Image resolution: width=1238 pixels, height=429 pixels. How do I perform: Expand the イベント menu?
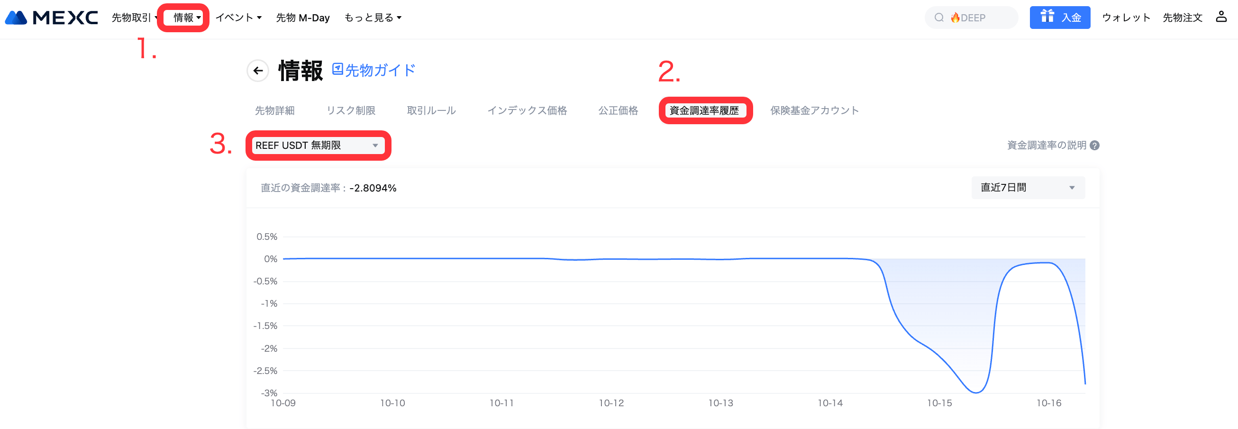[238, 18]
